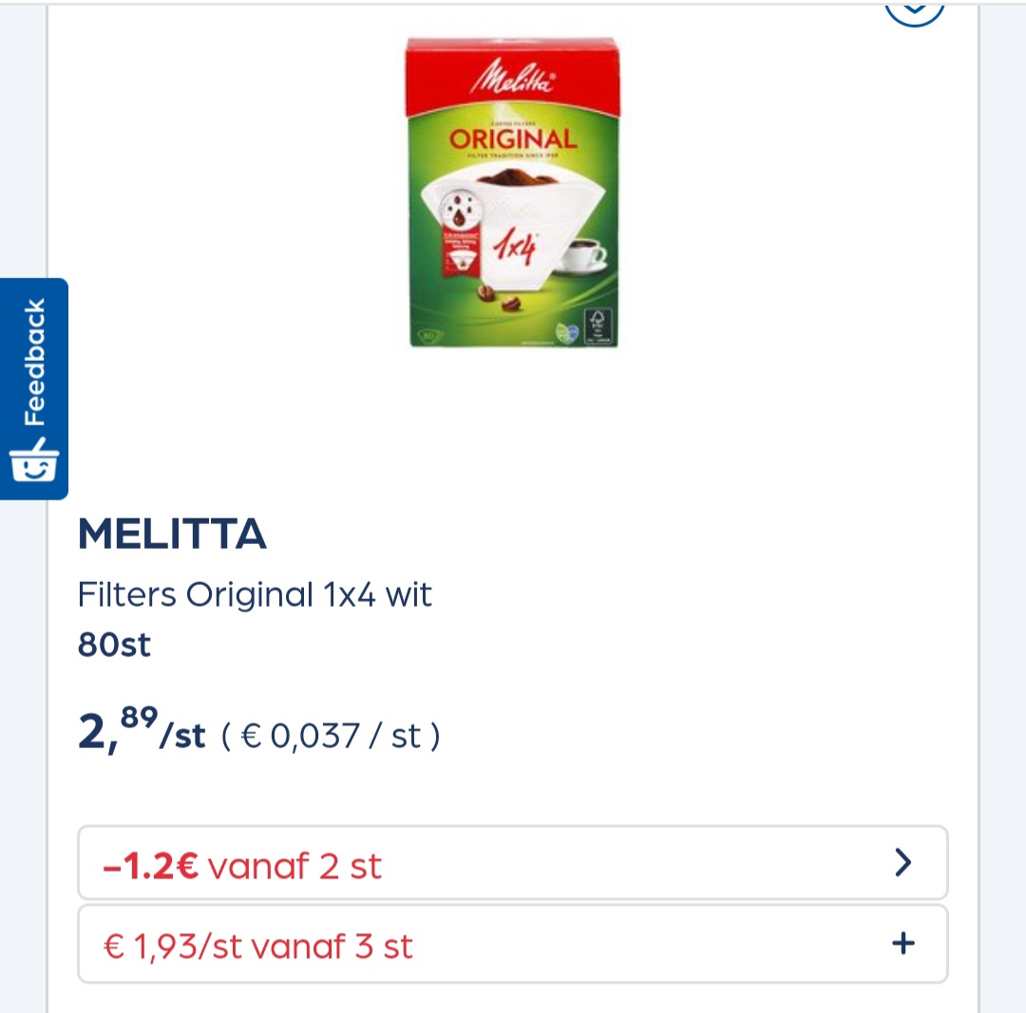Expand the -1.2€ vanaf 2 st promotion

513,863
